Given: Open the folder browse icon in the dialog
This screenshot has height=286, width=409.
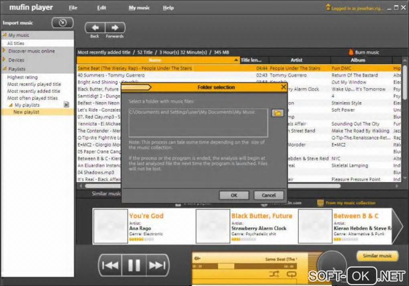Looking at the screenshot, I should pos(277,113).
